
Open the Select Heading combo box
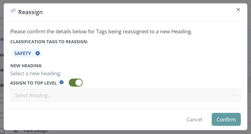pyautogui.click(x=125, y=95)
